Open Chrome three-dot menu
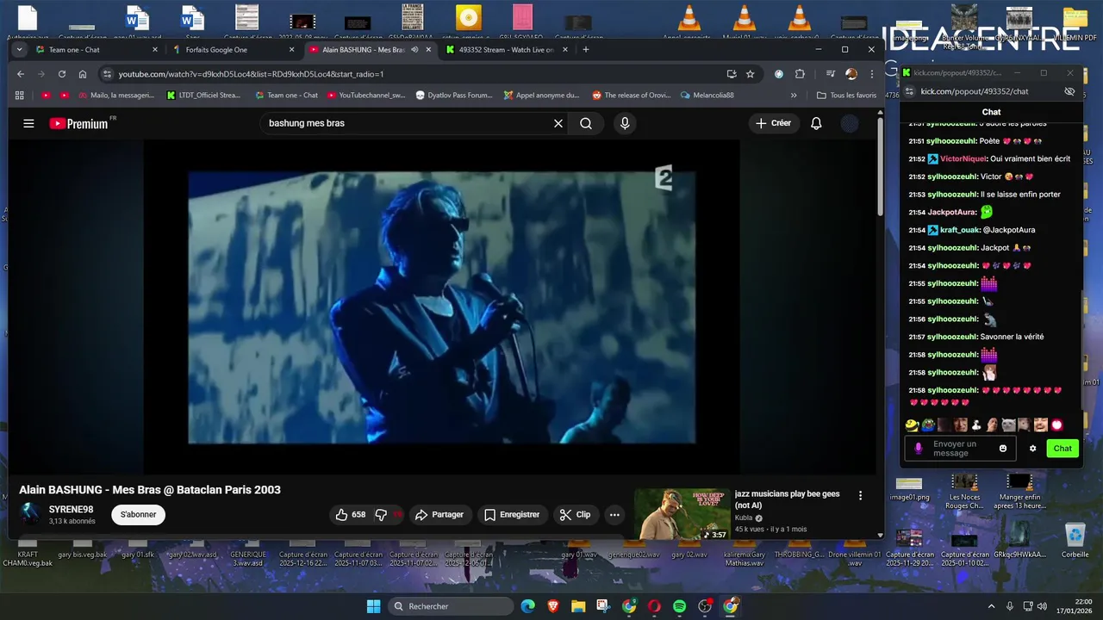1103x620 pixels. click(x=872, y=74)
